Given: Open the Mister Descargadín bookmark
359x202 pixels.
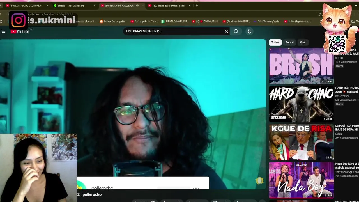Looking at the screenshot, I should click(113, 21).
